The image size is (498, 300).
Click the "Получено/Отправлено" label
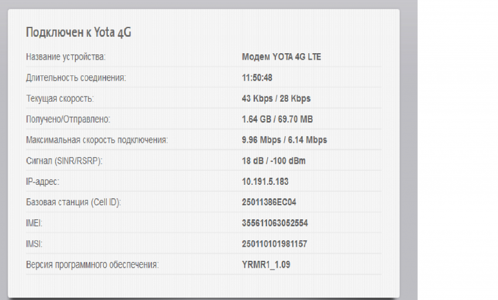pyautogui.click(x=68, y=119)
